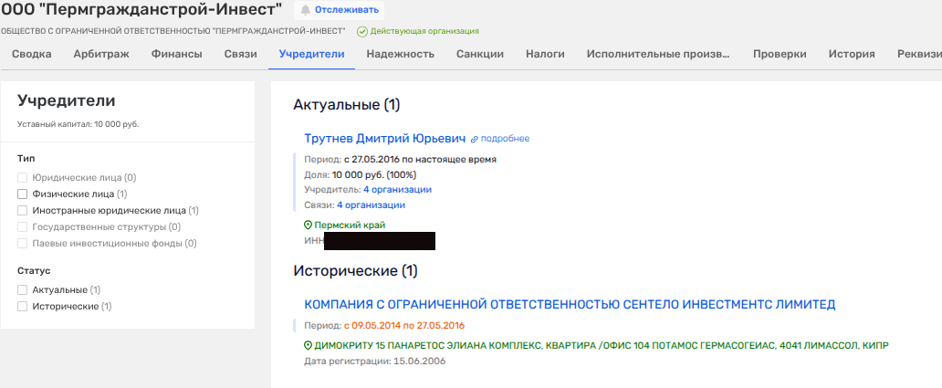942x388 pixels.
Task: Click the link icon beside подробнее
Action: point(475,139)
